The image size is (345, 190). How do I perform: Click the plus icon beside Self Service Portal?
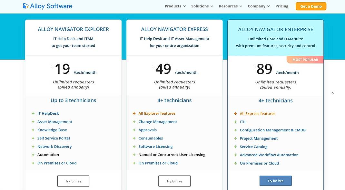[x=33, y=138]
